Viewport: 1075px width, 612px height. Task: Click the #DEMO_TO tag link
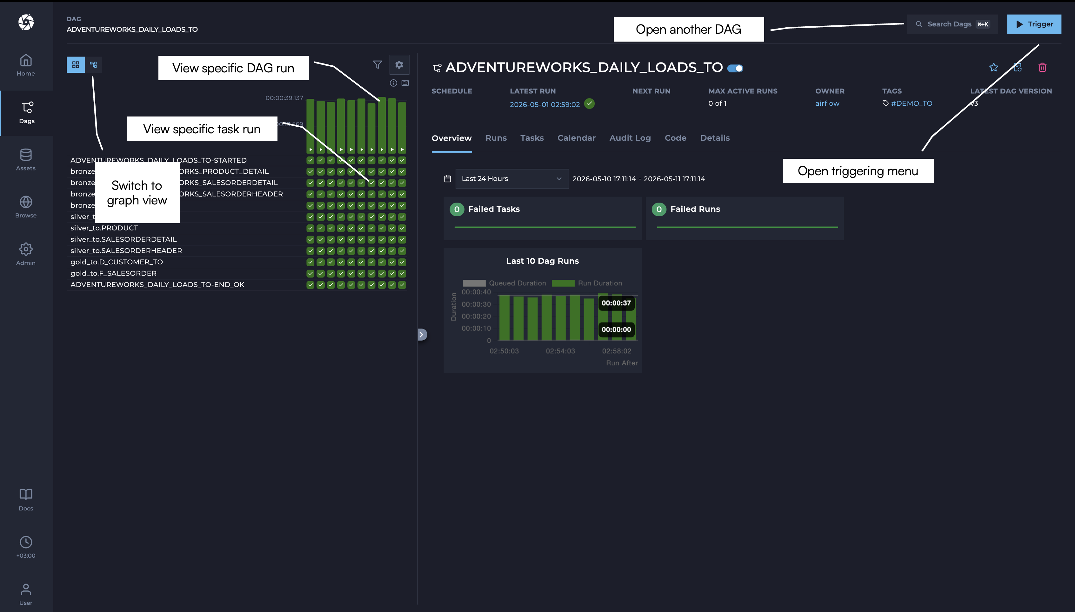[911, 103]
